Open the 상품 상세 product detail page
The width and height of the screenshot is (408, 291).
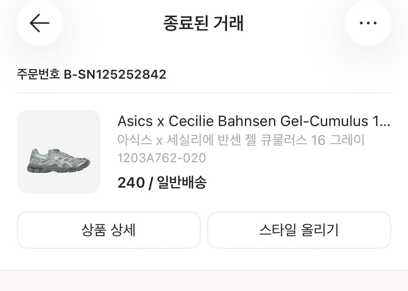coord(108,230)
